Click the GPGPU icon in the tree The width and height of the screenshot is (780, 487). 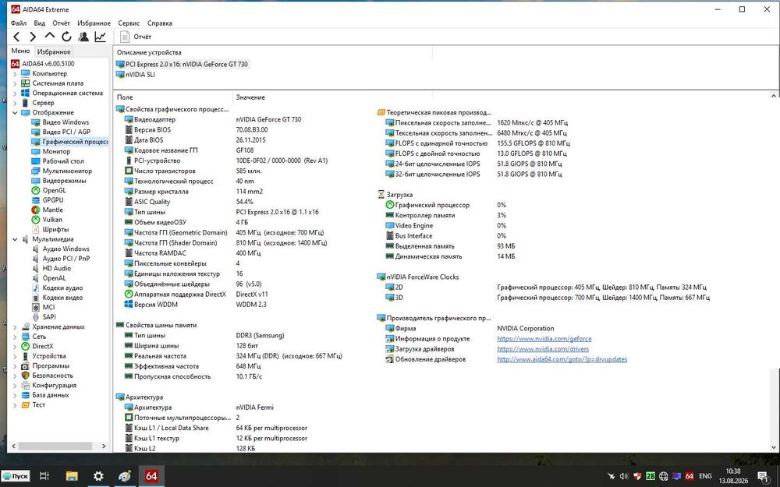pyautogui.click(x=36, y=200)
